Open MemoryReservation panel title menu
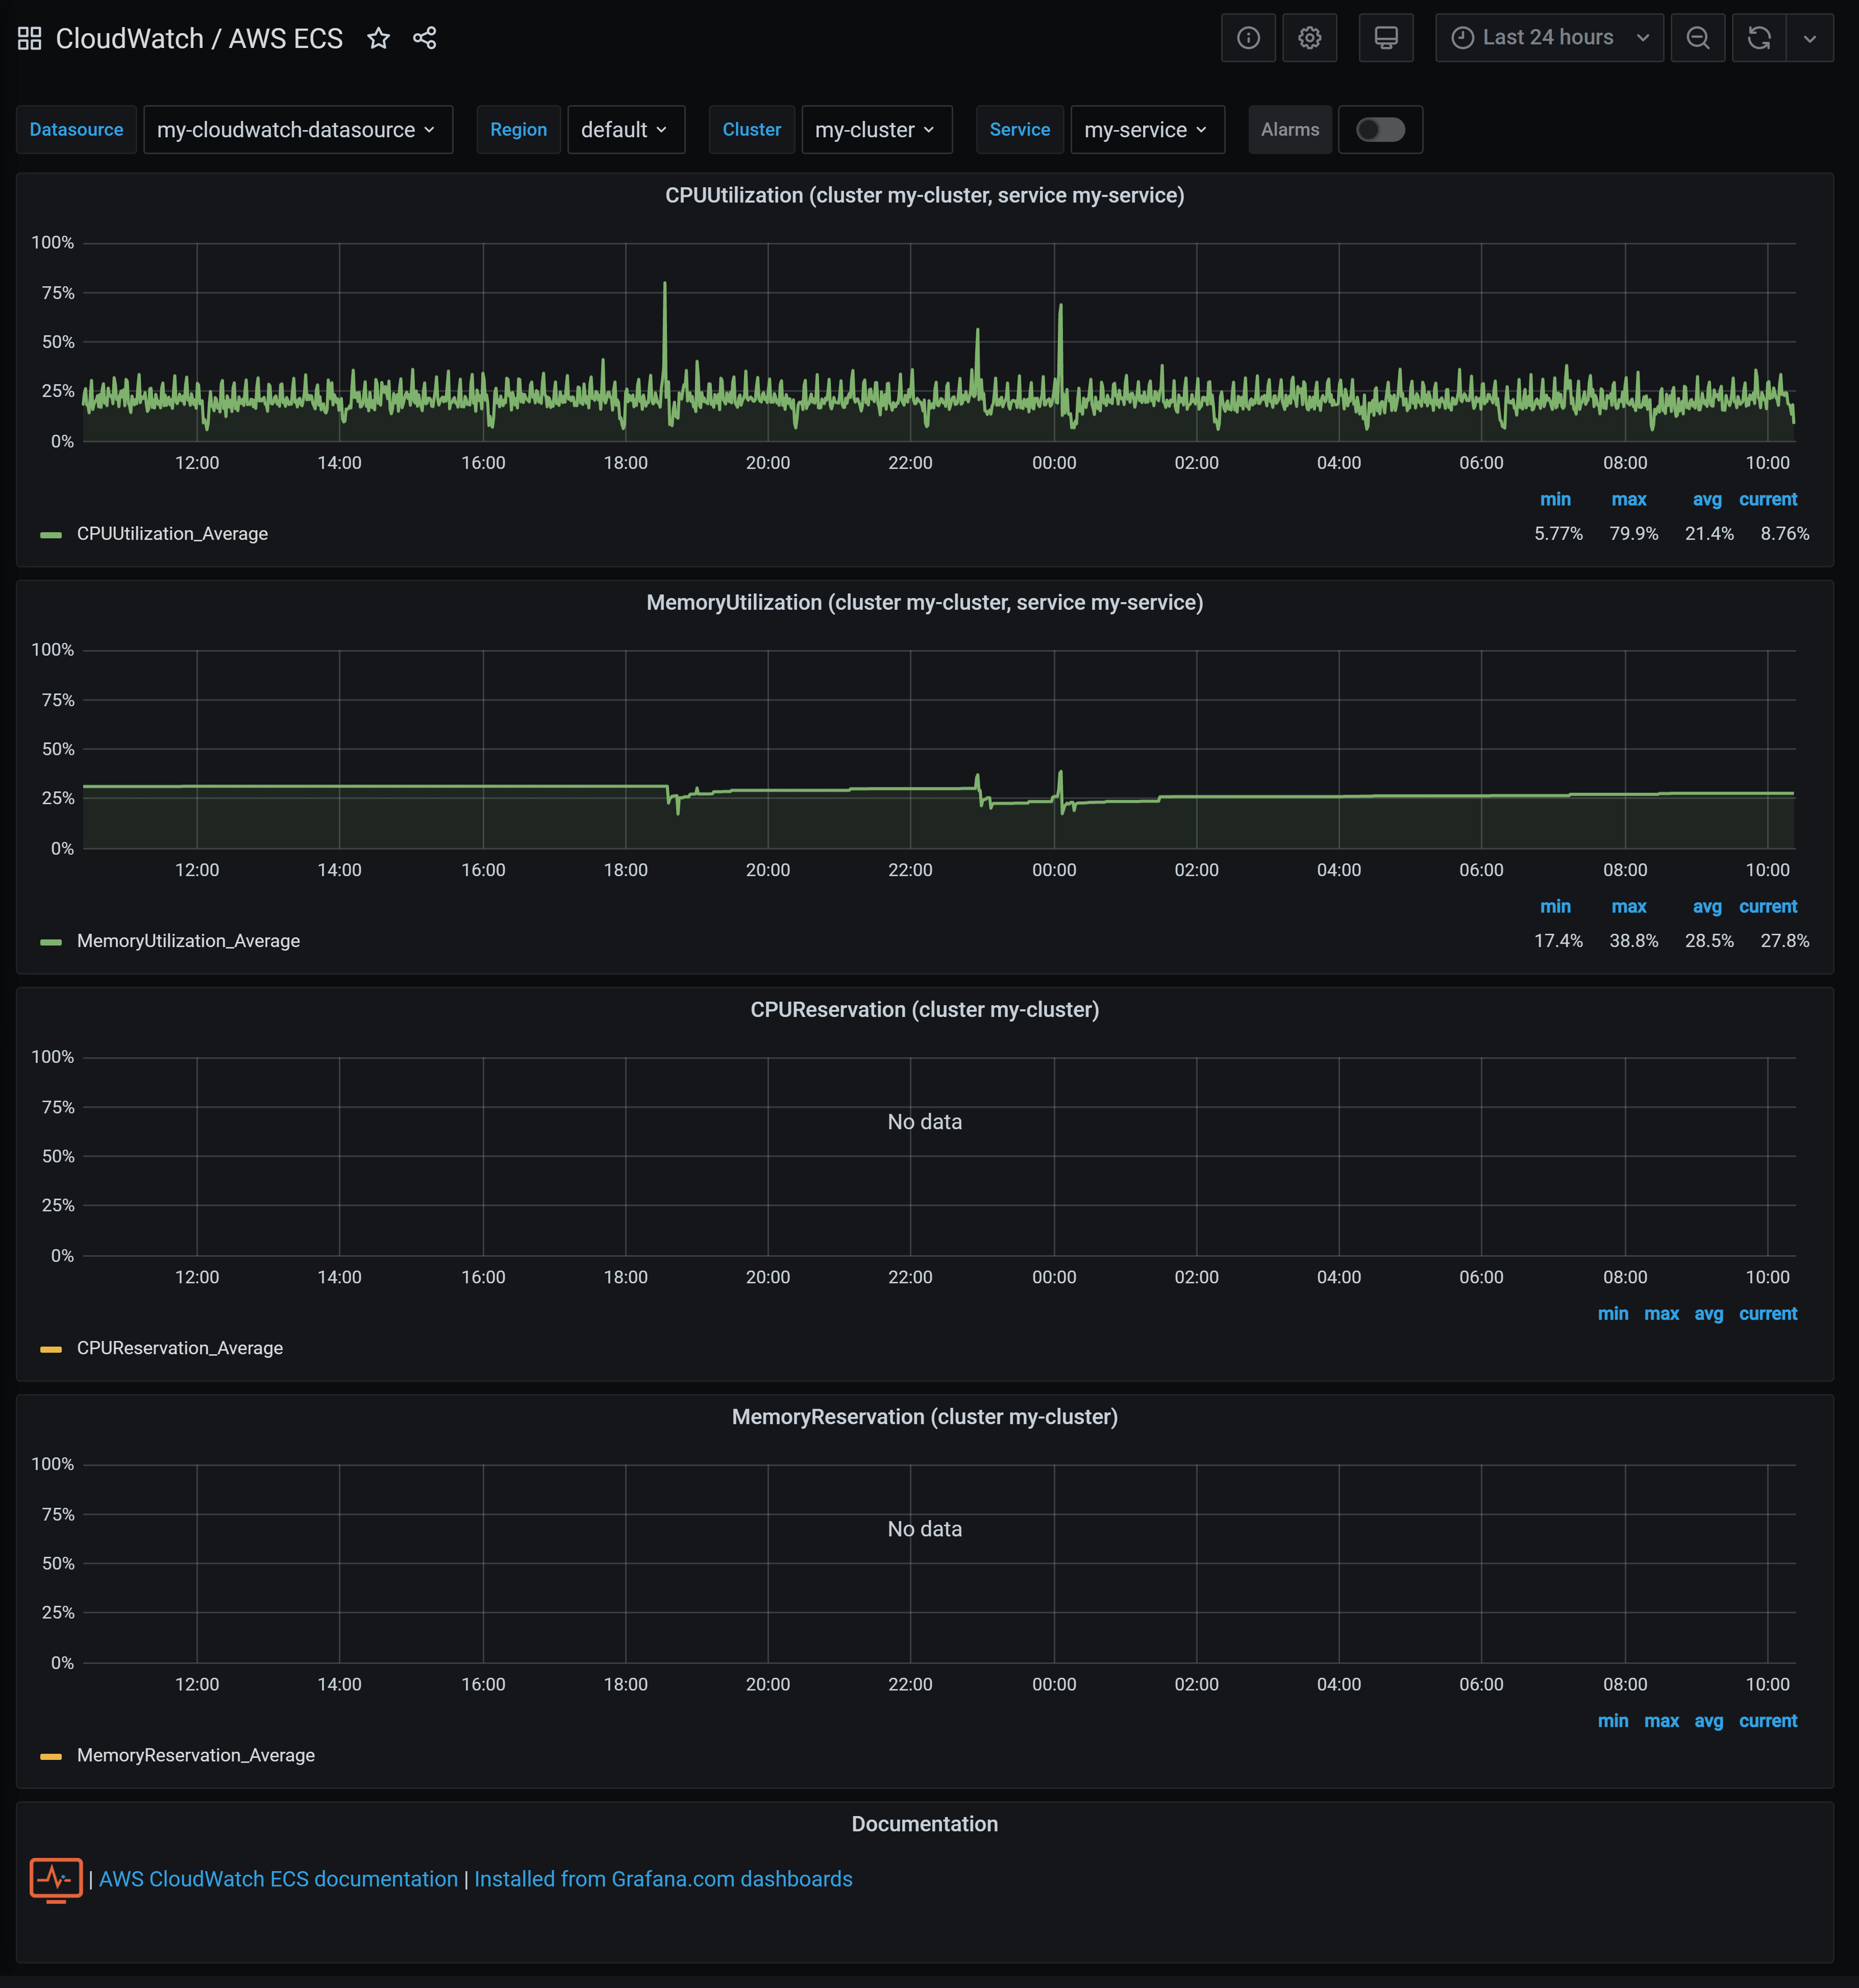 924,1417
